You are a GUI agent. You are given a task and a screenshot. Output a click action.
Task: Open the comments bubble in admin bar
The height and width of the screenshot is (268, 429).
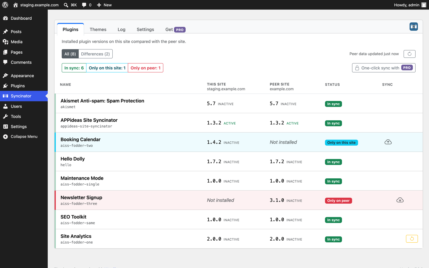tap(86, 5)
